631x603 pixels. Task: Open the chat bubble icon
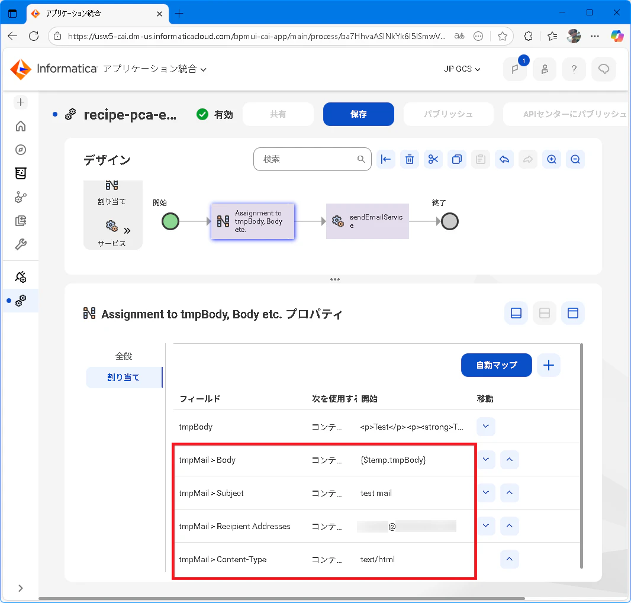point(604,69)
